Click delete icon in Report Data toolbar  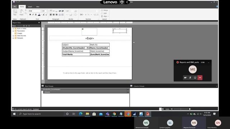click(x=24, y=26)
